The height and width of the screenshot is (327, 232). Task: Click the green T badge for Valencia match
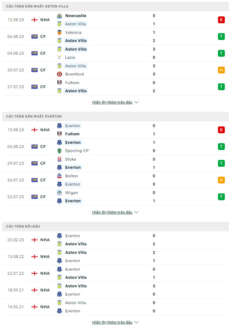tap(221, 37)
